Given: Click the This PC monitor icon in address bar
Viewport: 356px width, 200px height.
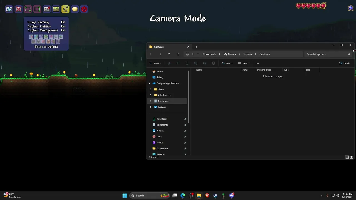Looking at the screenshot, I should 187,54.
